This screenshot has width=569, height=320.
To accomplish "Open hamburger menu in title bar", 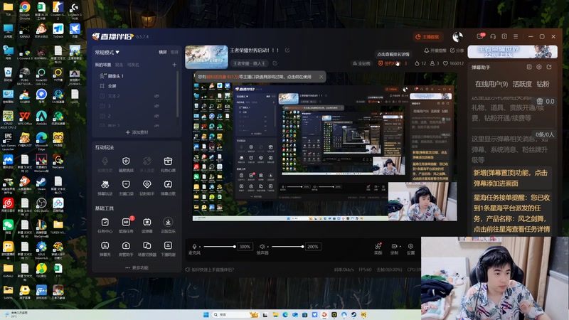I will pos(516,37).
